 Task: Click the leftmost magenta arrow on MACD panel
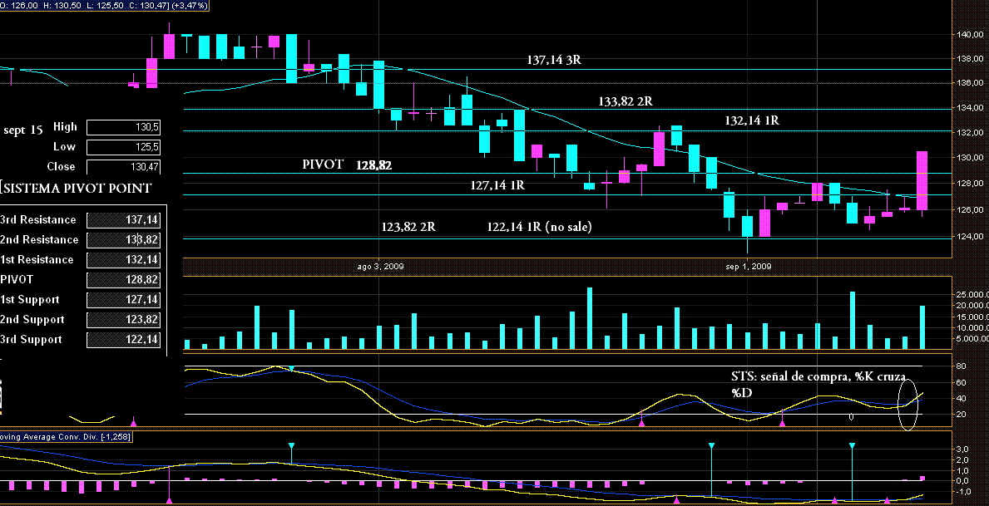pos(169,499)
